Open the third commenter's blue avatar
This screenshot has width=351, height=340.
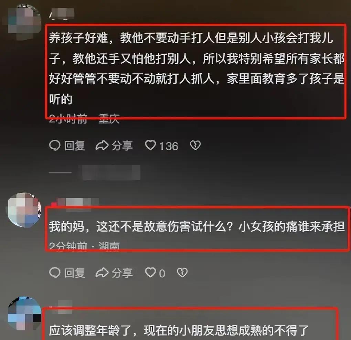pyautogui.click(x=24, y=313)
